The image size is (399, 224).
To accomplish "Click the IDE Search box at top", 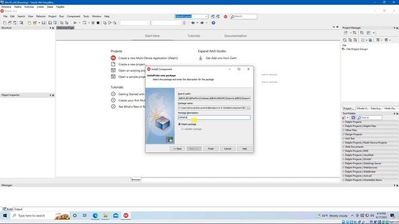I will pos(244,17).
